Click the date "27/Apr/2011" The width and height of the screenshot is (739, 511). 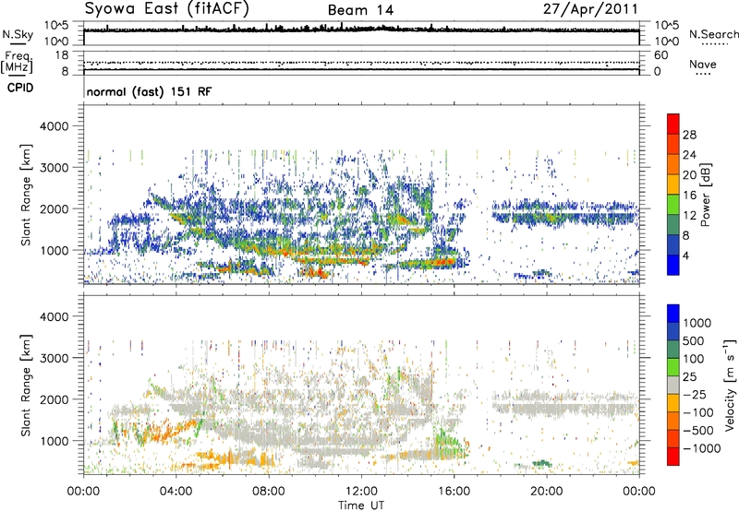coord(590,9)
